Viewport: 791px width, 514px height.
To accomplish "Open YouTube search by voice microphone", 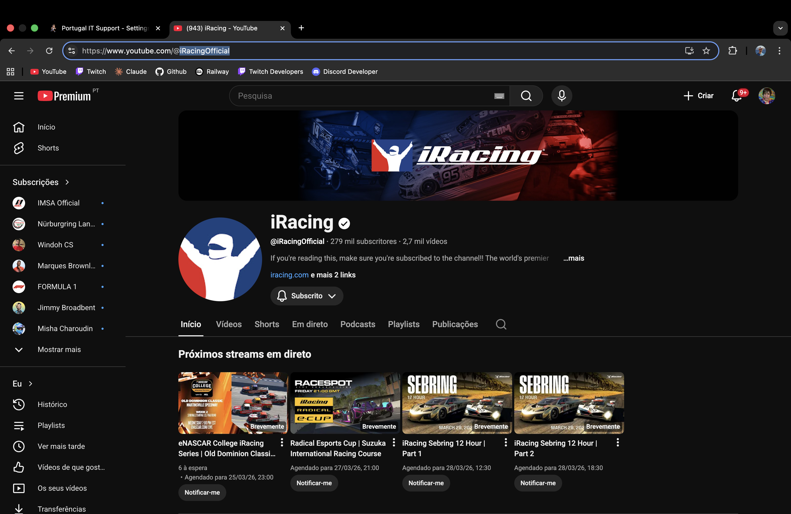I will point(562,96).
